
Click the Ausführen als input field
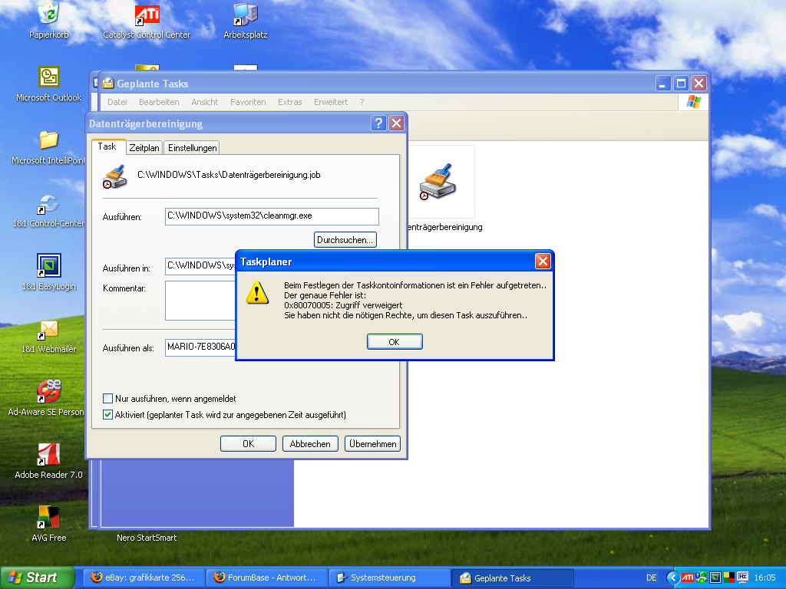click(200, 347)
